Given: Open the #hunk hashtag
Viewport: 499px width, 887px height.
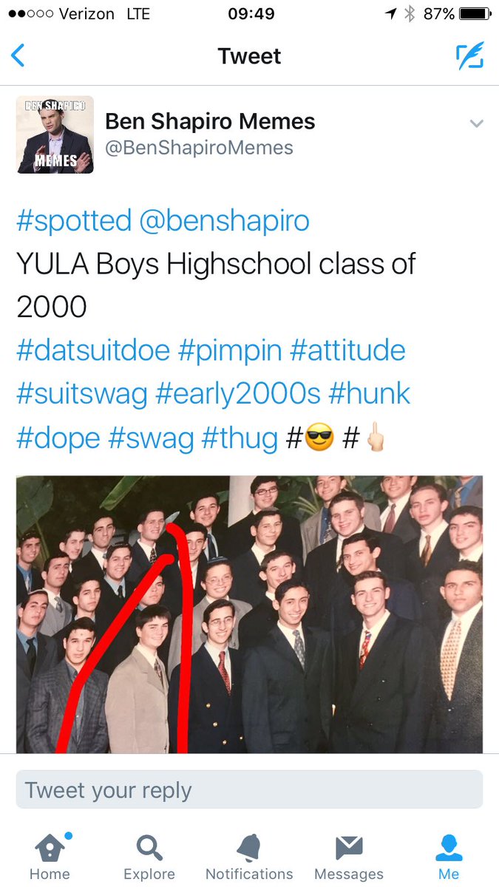Looking at the screenshot, I should coord(369,393).
